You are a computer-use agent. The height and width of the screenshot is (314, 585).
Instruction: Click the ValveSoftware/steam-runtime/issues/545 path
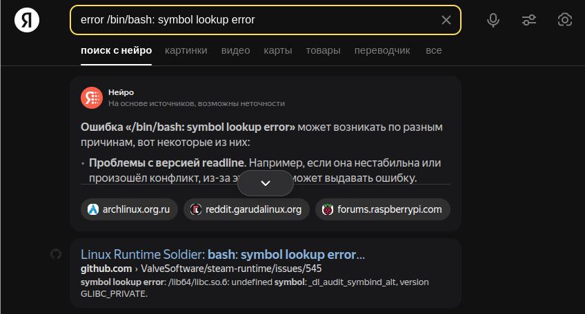[x=231, y=269]
